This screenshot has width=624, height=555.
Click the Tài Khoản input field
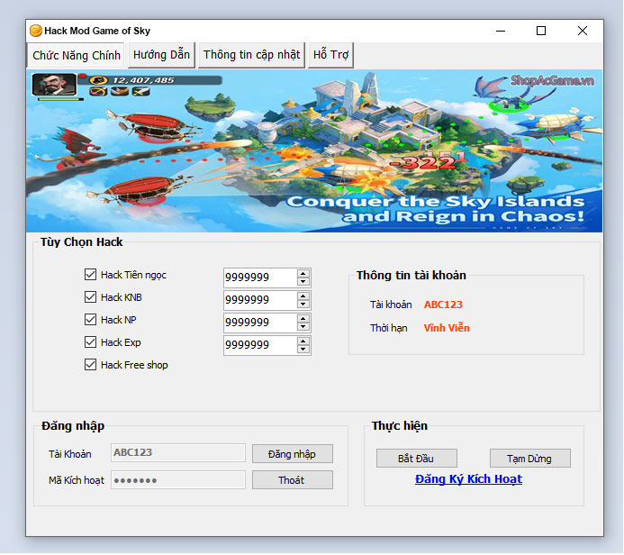click(x=178, y=453)
